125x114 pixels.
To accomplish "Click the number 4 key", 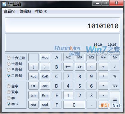I will [x=68, y=86].
